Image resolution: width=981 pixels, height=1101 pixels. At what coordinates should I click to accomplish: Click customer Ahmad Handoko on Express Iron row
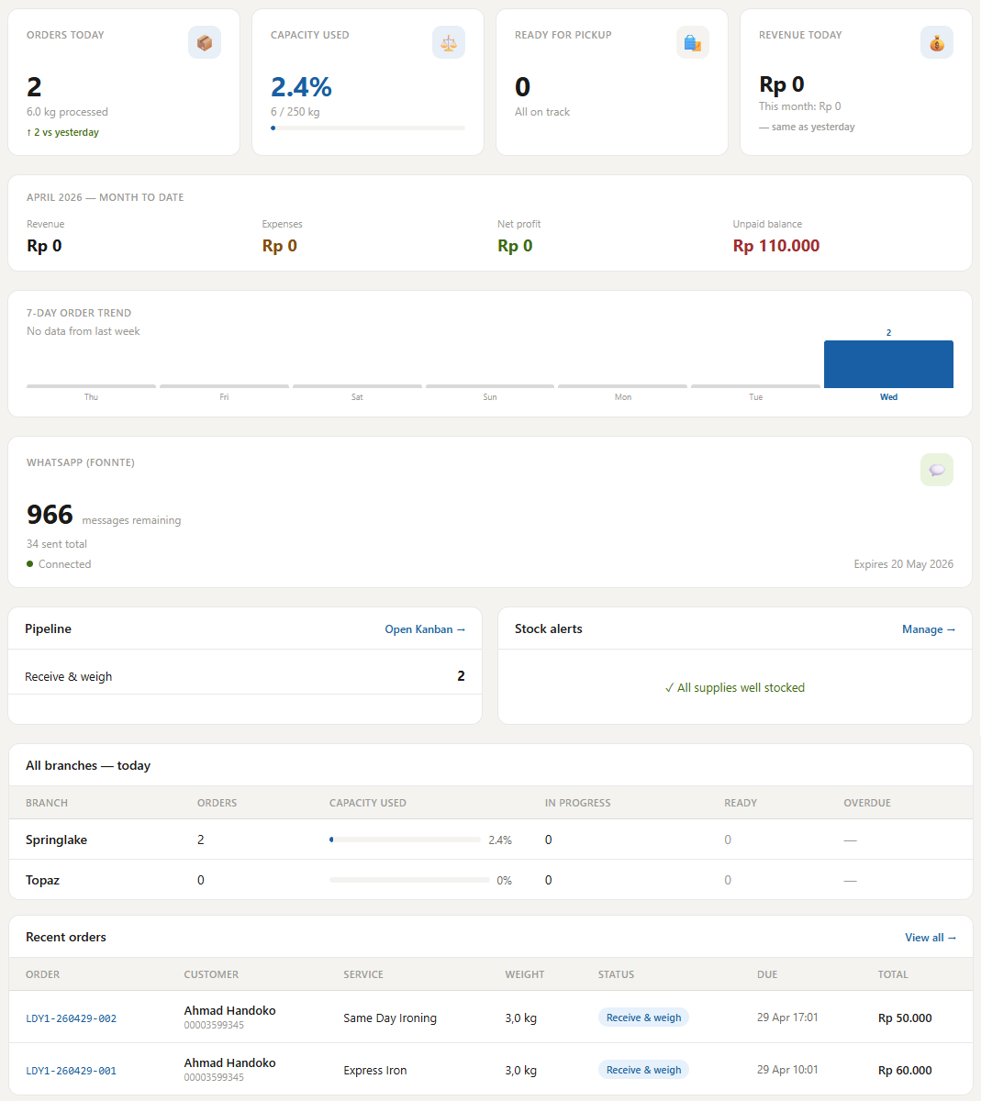(229, 1062)
